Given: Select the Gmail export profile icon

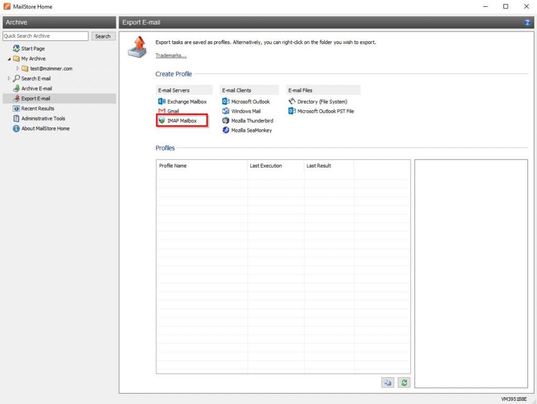Looking at the screenshot, I should pos(162,111).
